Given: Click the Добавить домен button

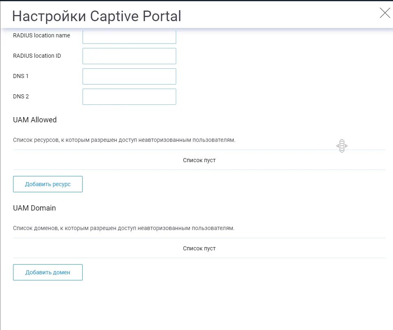Looking at the screenshot, I should (48, 272).
